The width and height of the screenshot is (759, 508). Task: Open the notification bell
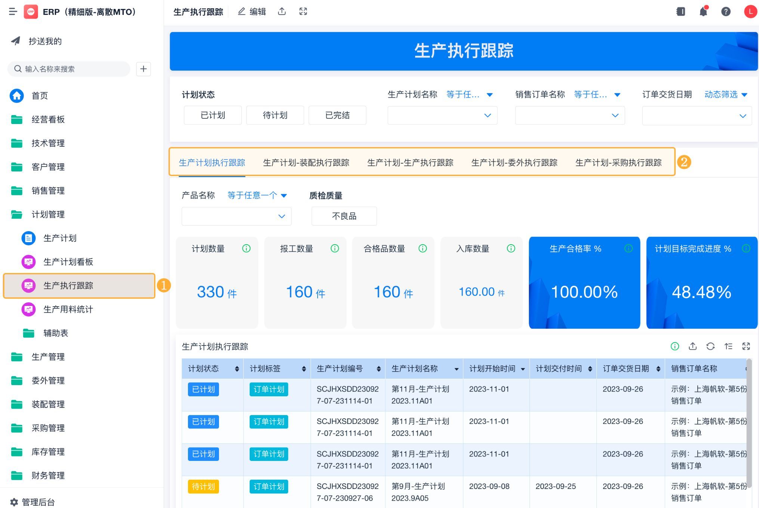click(x=703, y=12)
